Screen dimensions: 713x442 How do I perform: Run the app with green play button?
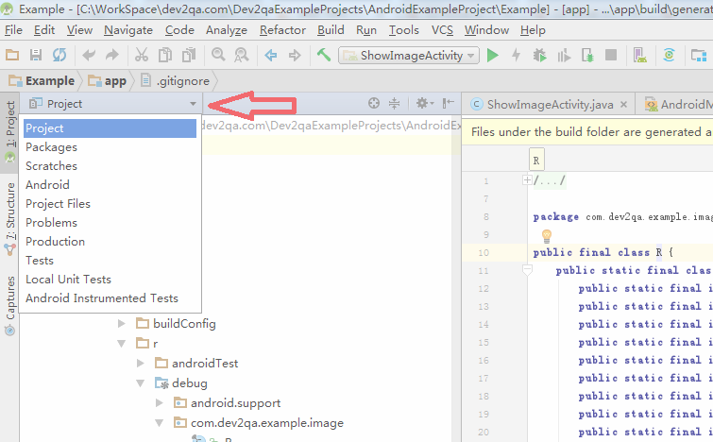click(x=492, y=56)
